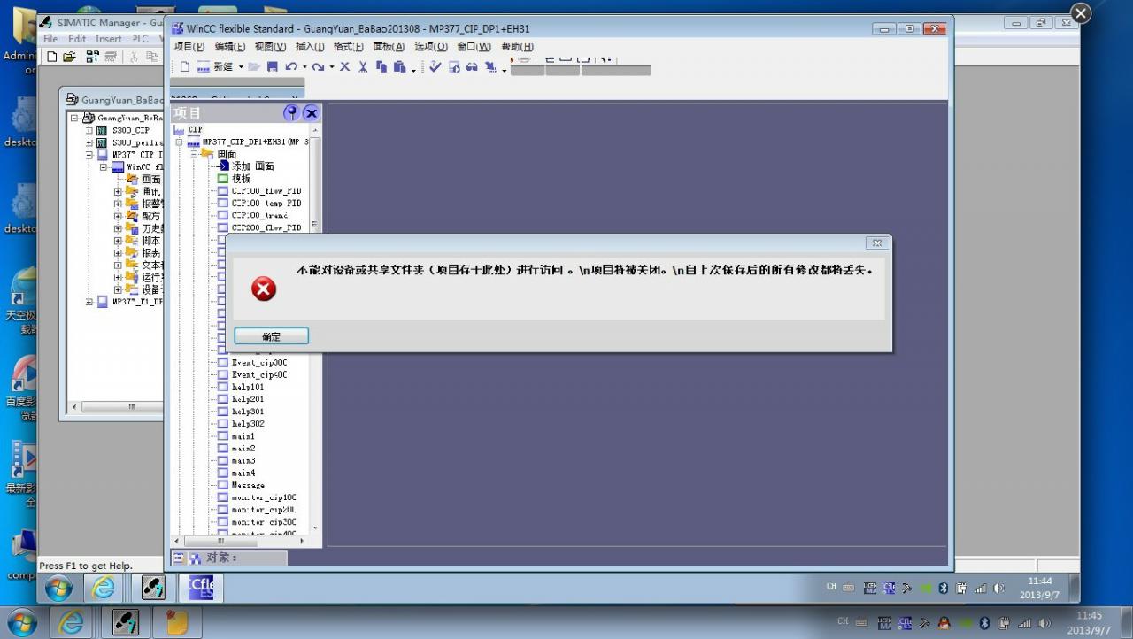Open Insert menu in SIMATIC Manager
This screenshot has height=639, width=1133.
coord(109,39)
